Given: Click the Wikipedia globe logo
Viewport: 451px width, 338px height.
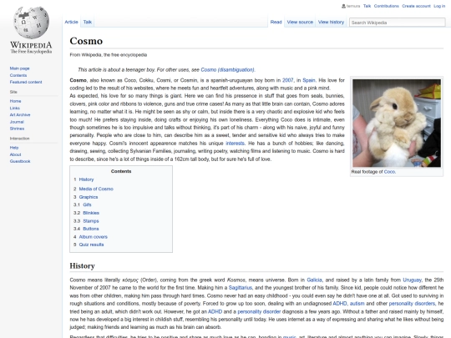Looking at the screenshot, I should [x=31, y=23].
